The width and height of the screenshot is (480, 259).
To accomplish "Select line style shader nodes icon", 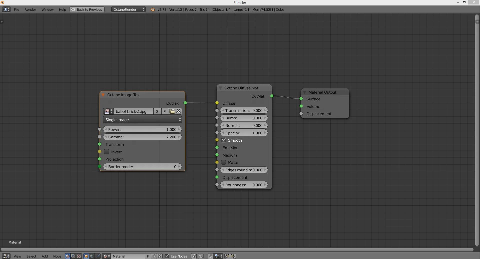I will (98, 256).
